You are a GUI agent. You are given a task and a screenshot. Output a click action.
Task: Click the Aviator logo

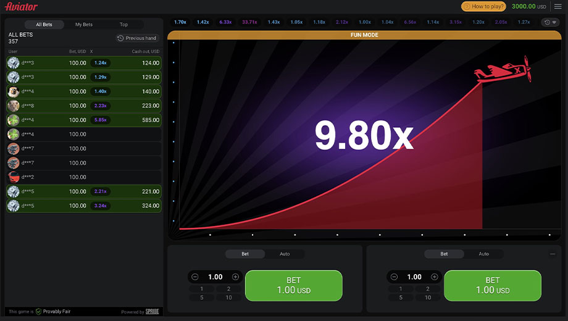point(21,7)
